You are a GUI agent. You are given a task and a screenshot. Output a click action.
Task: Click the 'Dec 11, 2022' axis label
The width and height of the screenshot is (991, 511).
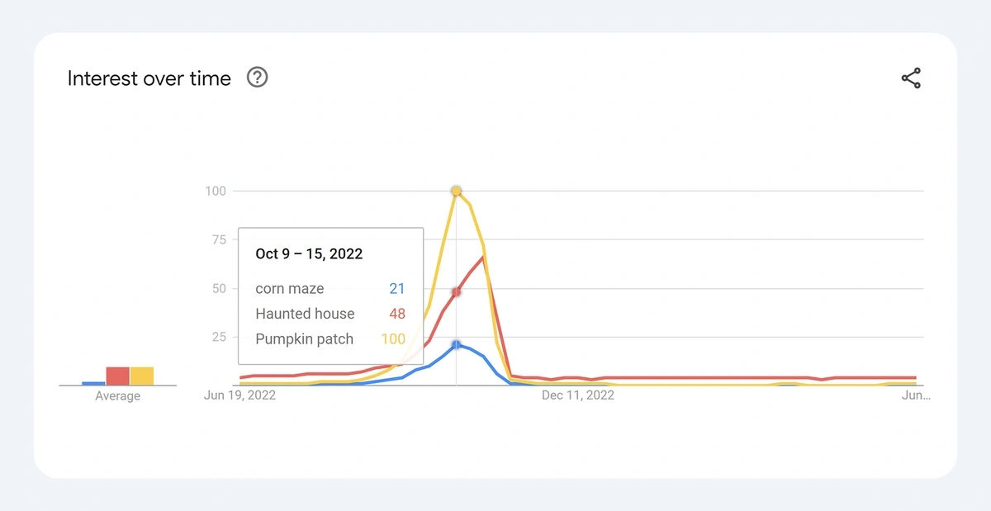(x=577, y=395)
